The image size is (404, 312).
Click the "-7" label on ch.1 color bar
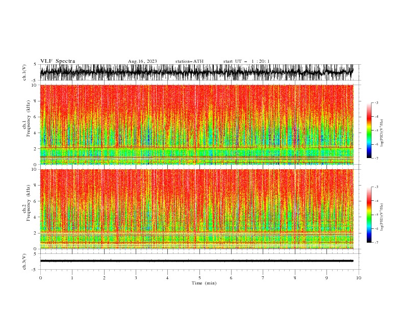click(376, 158)
